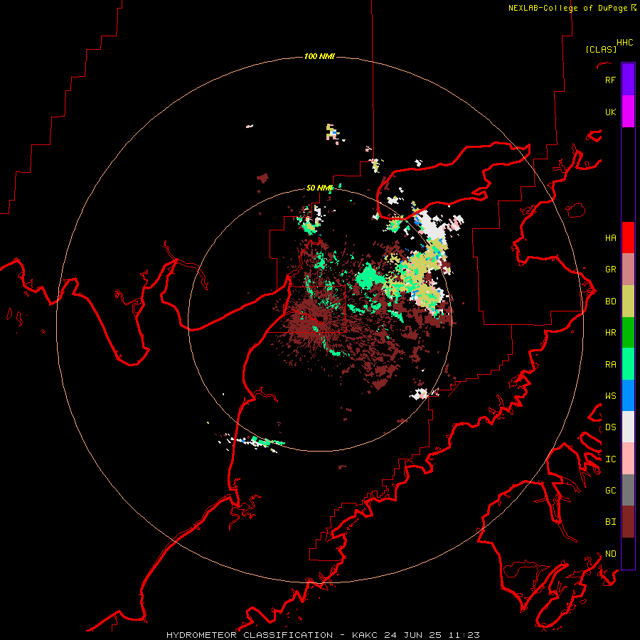Click the black ND legend swatch
640x640 pixels.
pos(628,553)
